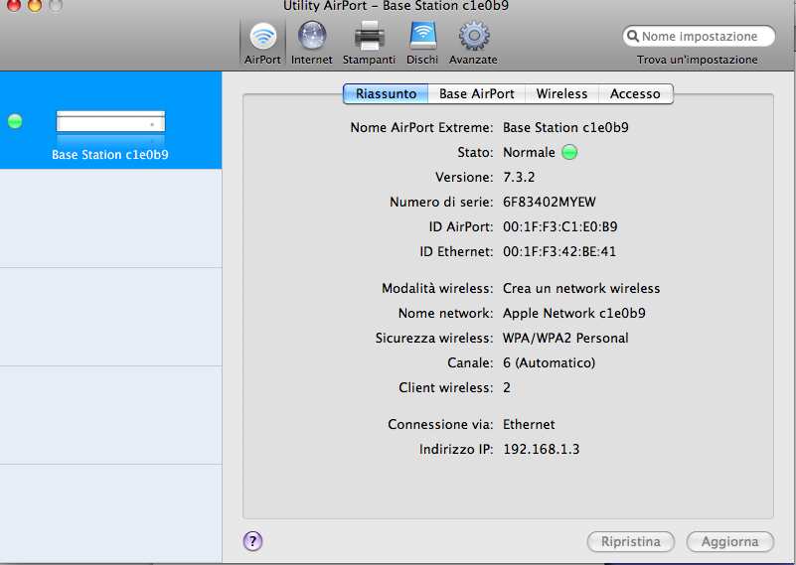The image size is (796, 565).
Task: Click the network name Apple Network c1e0b9
Action: (574, 313)
